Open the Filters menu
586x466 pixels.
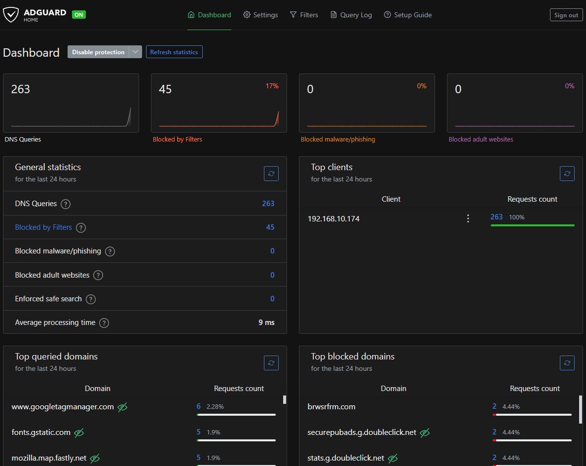[x=304, y=15]
